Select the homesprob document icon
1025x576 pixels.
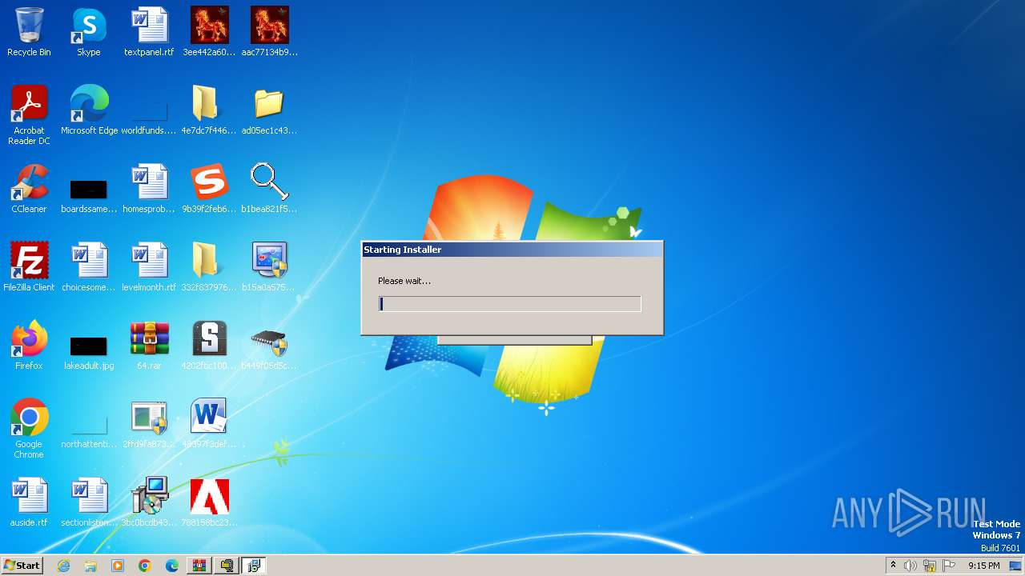point(149,189)
